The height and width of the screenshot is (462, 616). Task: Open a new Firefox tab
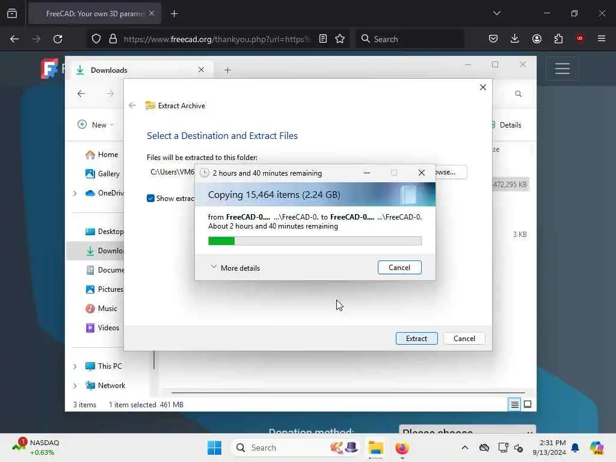174,14
